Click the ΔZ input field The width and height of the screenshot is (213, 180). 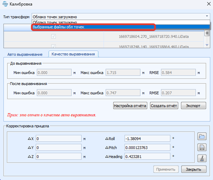pos(59,156)
